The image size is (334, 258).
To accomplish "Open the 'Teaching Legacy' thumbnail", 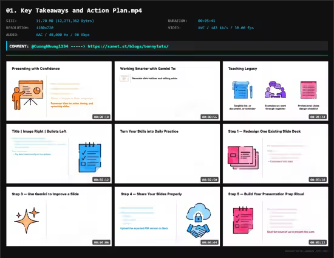I will [276, 91].
